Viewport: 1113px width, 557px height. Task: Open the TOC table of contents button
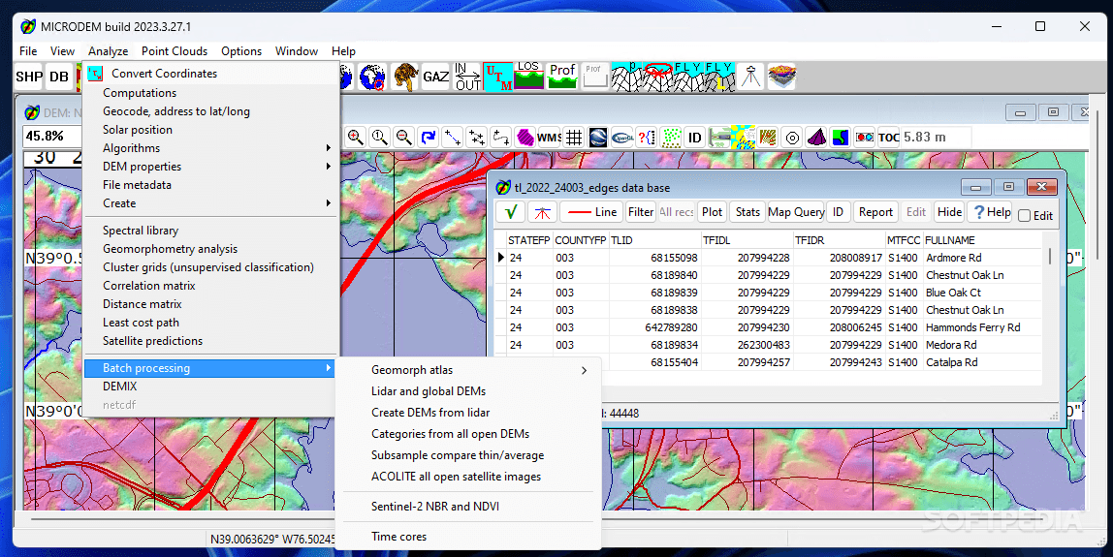(x=889, y=137)
